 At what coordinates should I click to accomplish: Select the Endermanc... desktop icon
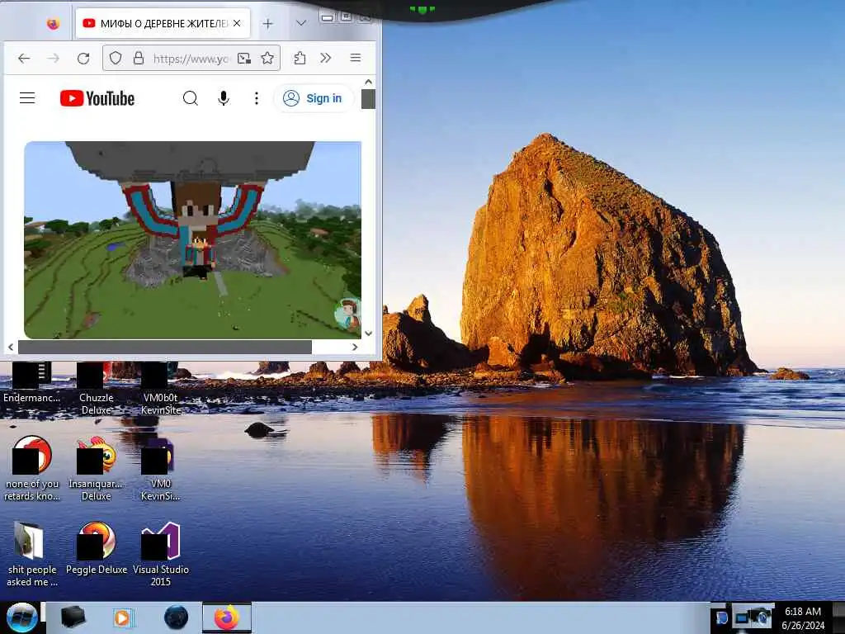point(32,384)
